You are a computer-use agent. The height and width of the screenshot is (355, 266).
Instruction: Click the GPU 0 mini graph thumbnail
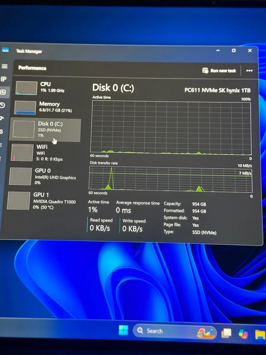[20, 176]
